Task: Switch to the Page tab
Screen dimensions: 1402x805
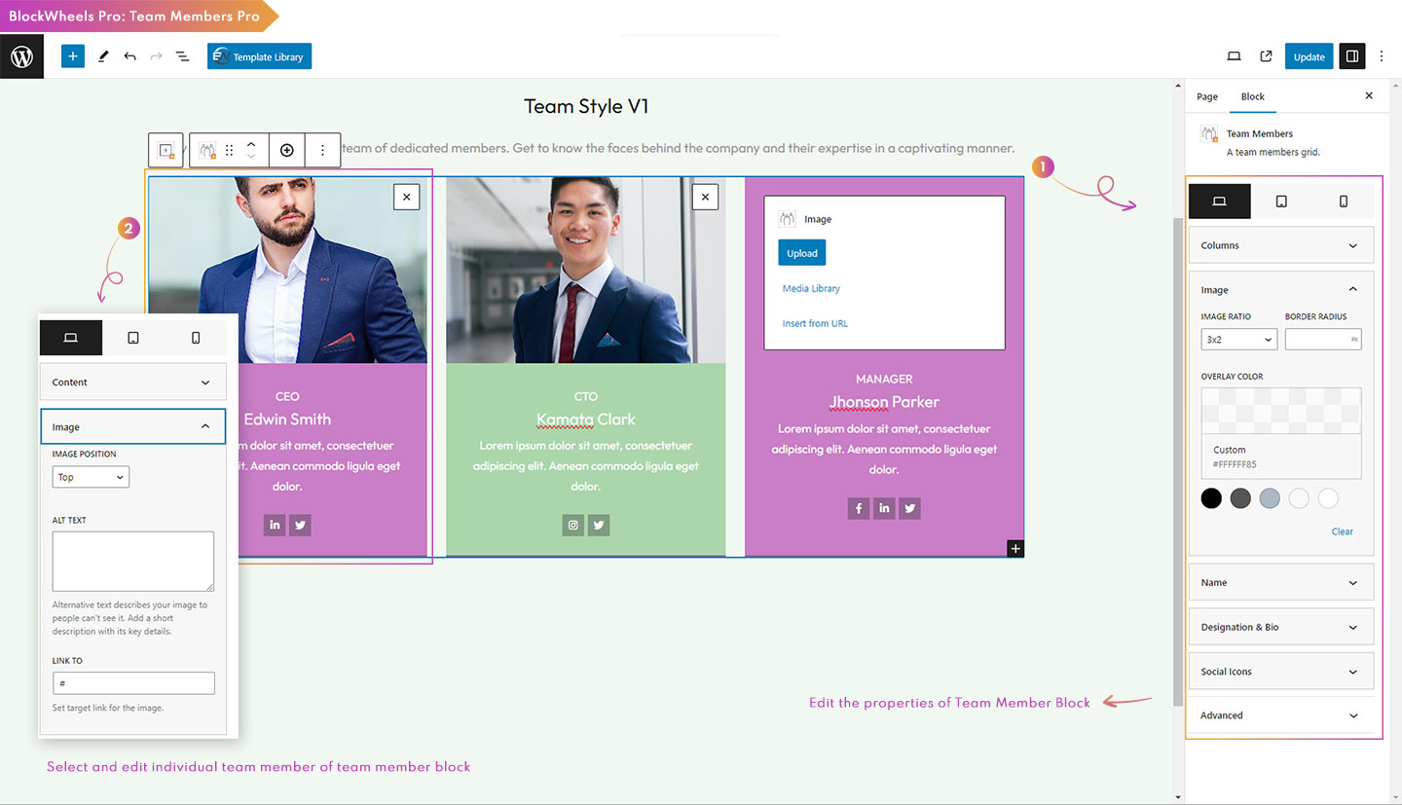Action: click(x=1207, y=96)
